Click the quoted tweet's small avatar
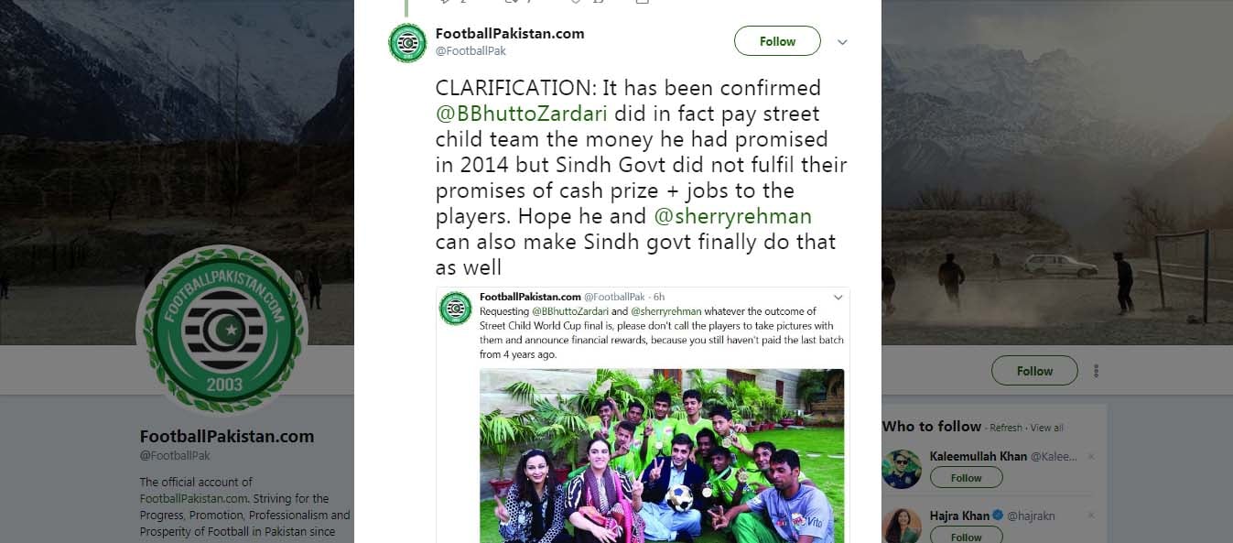 click(455, 309)
